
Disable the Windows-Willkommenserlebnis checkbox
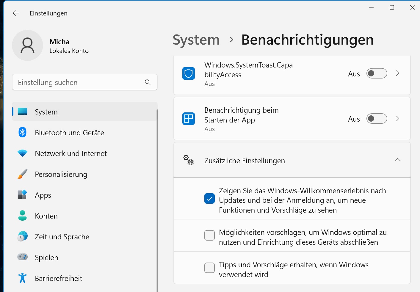[209, 199]
